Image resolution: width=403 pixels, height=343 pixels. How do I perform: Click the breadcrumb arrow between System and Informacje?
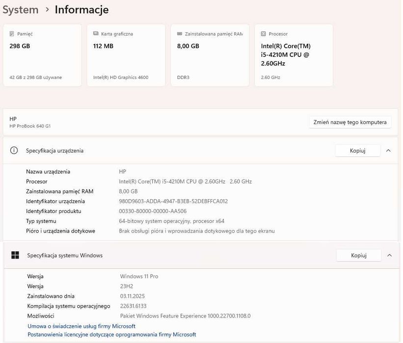click(x=47, y=10)
